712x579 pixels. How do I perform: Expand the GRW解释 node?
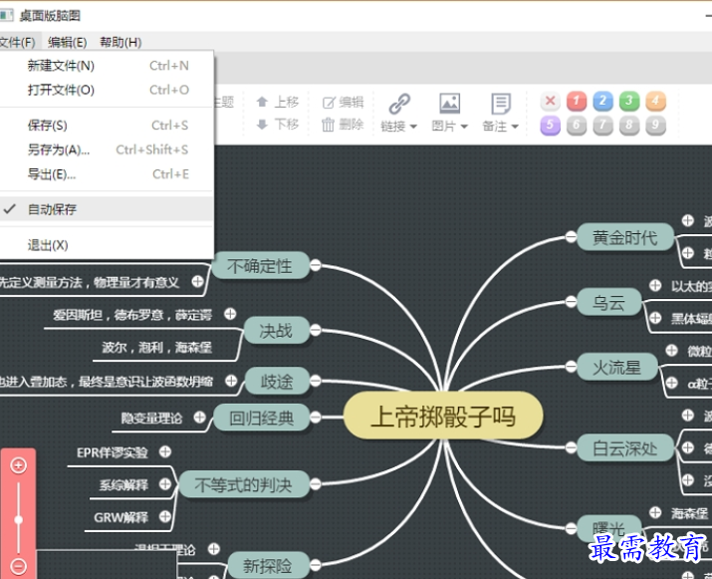pyautogui.click(x=165, y=516)
